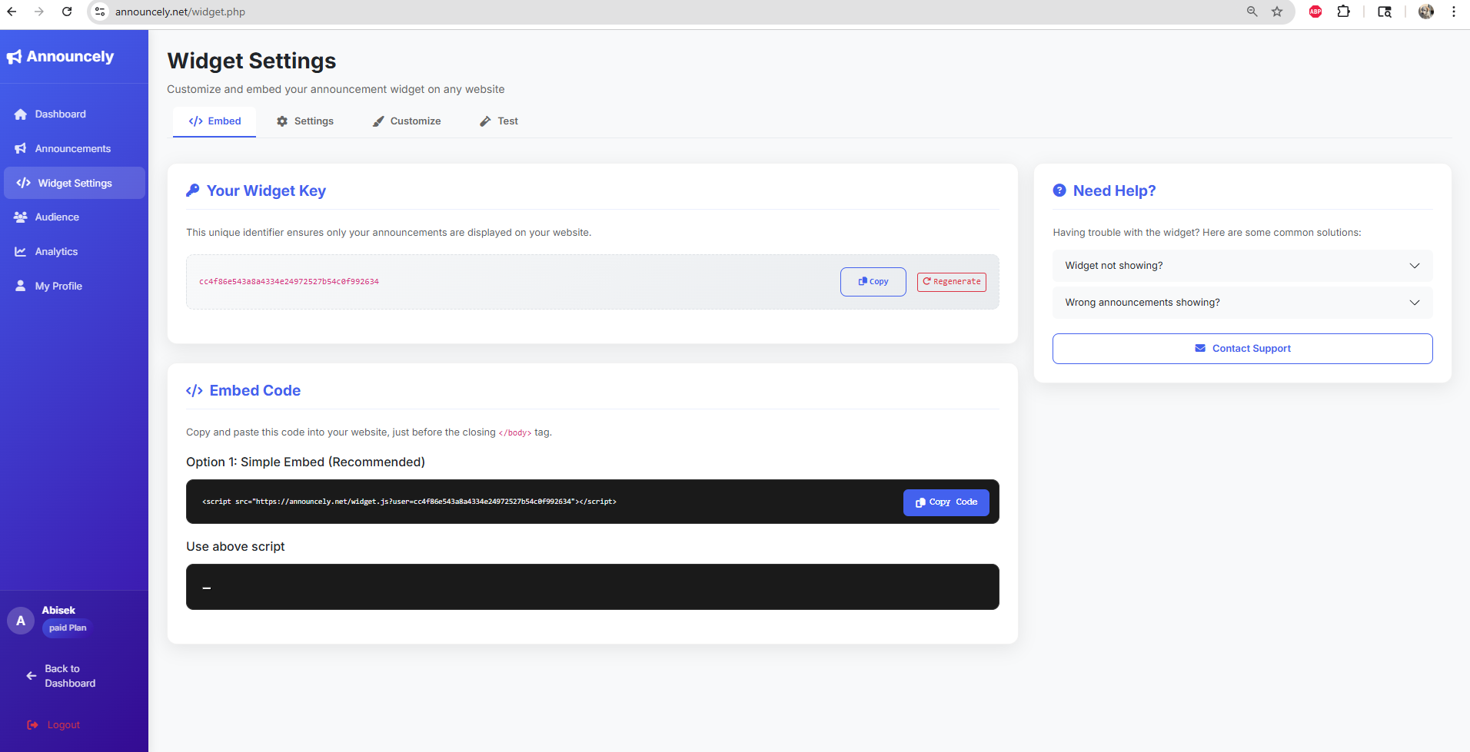
Task: Click the My Profile user icon
Action: [21, 286]
